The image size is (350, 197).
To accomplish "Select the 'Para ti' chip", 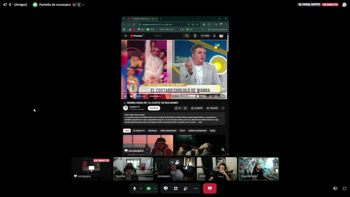I will [182, 131].
